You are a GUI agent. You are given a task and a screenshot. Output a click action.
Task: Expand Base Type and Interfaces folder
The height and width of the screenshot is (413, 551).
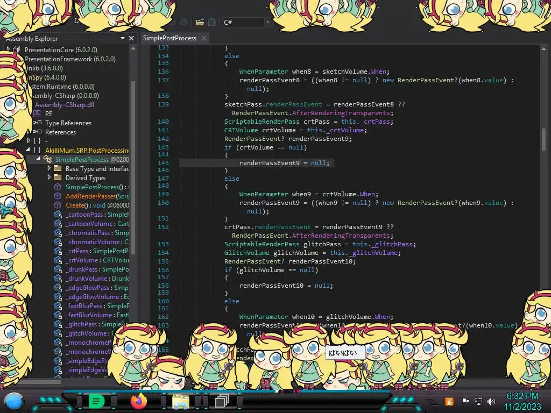(49, 168)
